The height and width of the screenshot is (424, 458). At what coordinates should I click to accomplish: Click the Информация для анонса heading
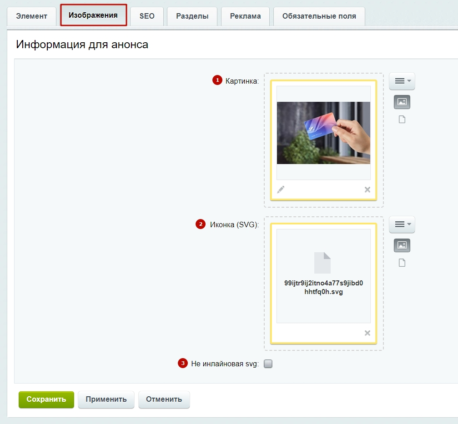[x=82, y=45]
